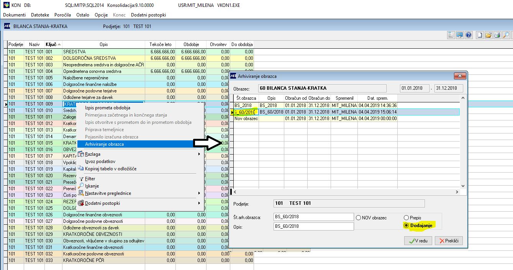Expand the Razlaga submenu arrow
Viewport: 513px width, 270px height.
click(x=199, y=154)
